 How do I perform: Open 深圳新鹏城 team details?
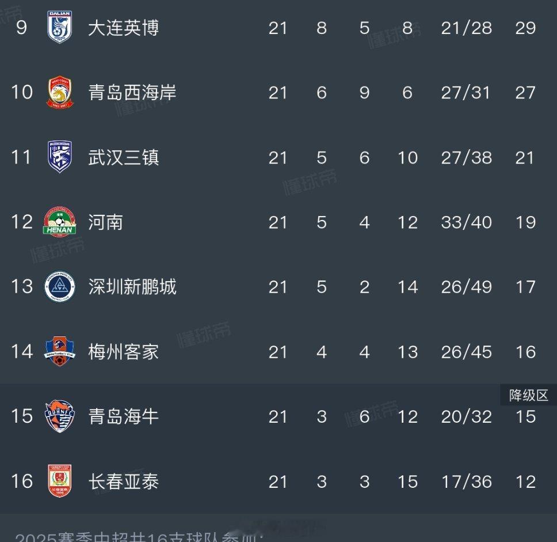[x=132, y=287]
